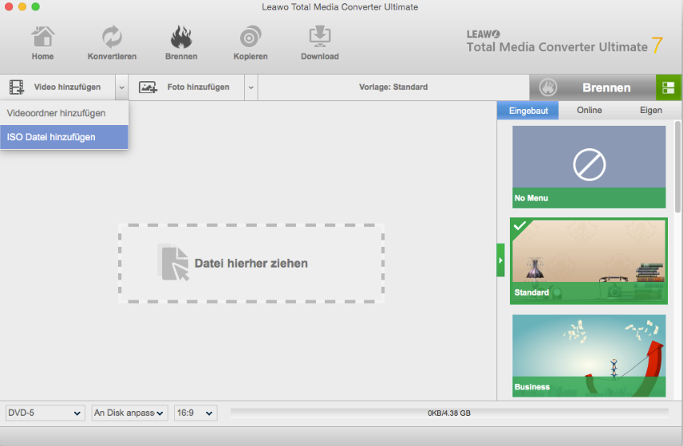
Task: Click the Video hinzufügen button
Action: (58, 88)
